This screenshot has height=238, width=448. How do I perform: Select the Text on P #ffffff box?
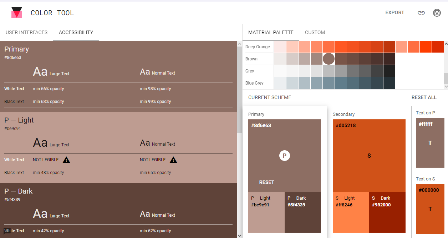click(x=430, y=143)
